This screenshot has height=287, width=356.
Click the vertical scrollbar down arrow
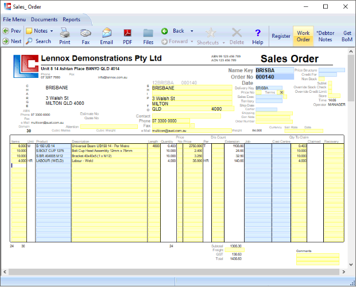tap(351, 265)
